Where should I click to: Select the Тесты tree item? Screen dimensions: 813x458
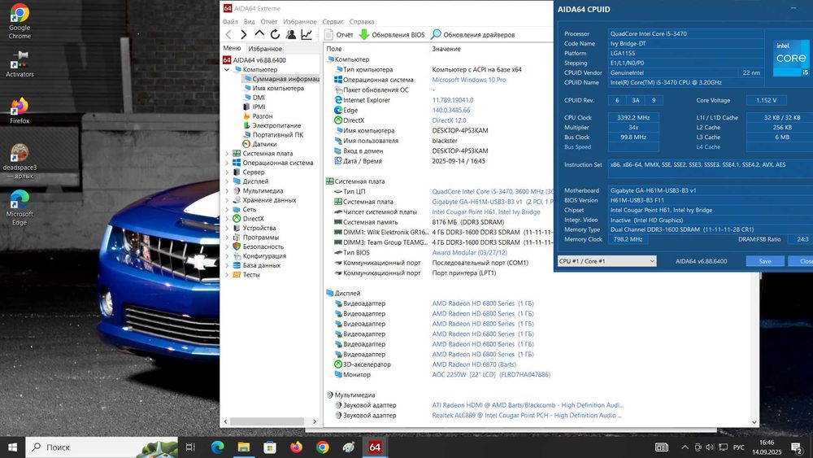[246, 275]
